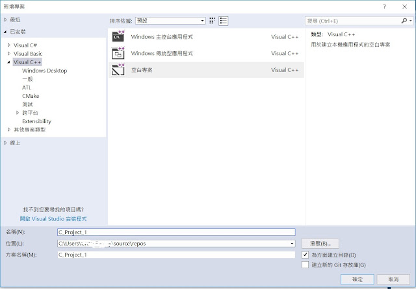
Task: Expand the other project types node
Action: tap(9, 130)
